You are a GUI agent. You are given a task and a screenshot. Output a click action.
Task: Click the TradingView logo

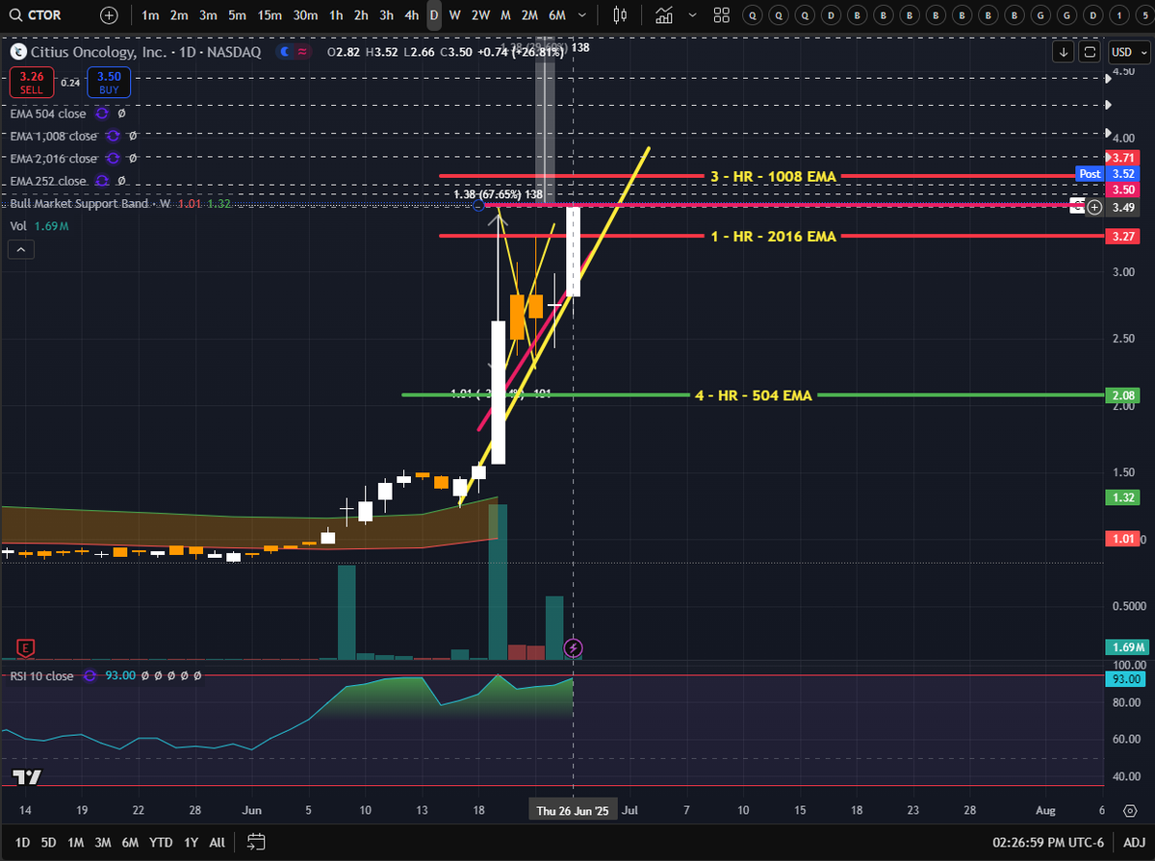(x=26, y=777)
